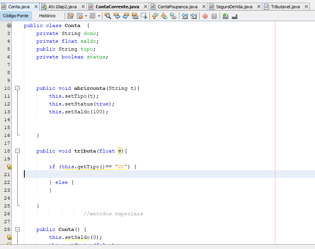This screenshot has height=249, width=315.
Task: Click Find Previous Occurrence icon
Action: pyautogui.click(x=117, y=16)
